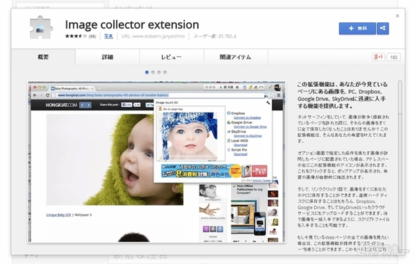Select the third screenshot carousel dot
The image size is (417, 264).
pos(159,72)
